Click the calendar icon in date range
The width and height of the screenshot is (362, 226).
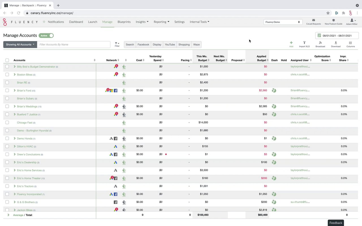tap(319, 36)
